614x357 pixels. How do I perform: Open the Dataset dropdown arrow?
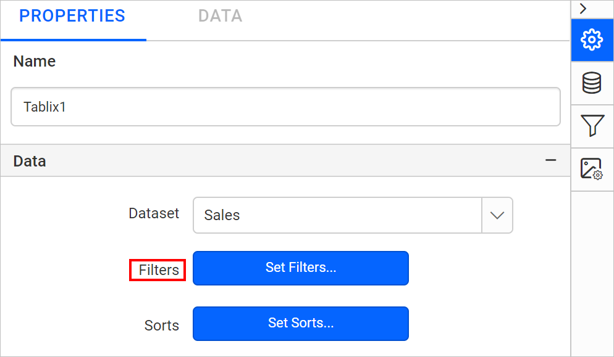tap(497, 215)
